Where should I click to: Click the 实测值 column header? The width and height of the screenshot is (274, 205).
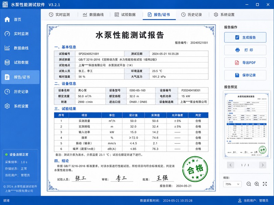155,115
